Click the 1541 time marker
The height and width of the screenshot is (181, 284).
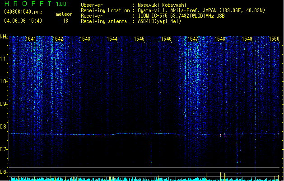(31, 39)
